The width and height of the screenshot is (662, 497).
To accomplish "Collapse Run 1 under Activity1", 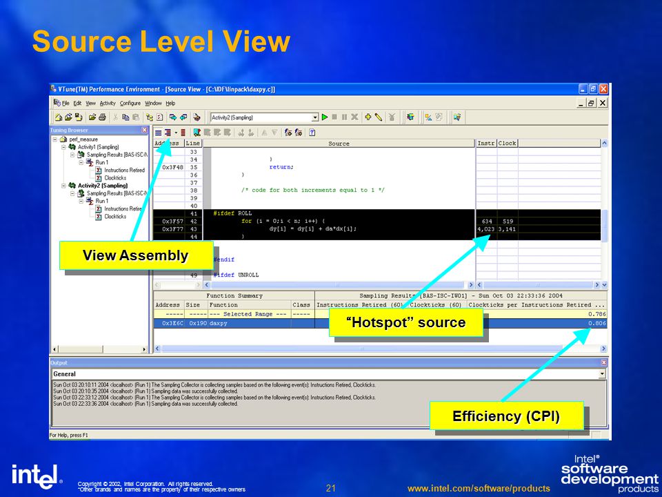I will coord(81,162).
